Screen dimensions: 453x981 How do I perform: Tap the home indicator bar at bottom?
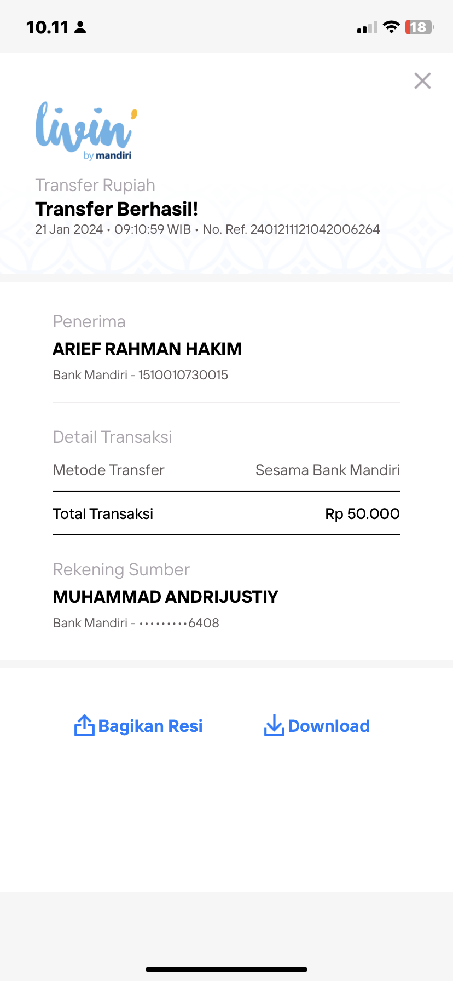click(x=226, y=970)
